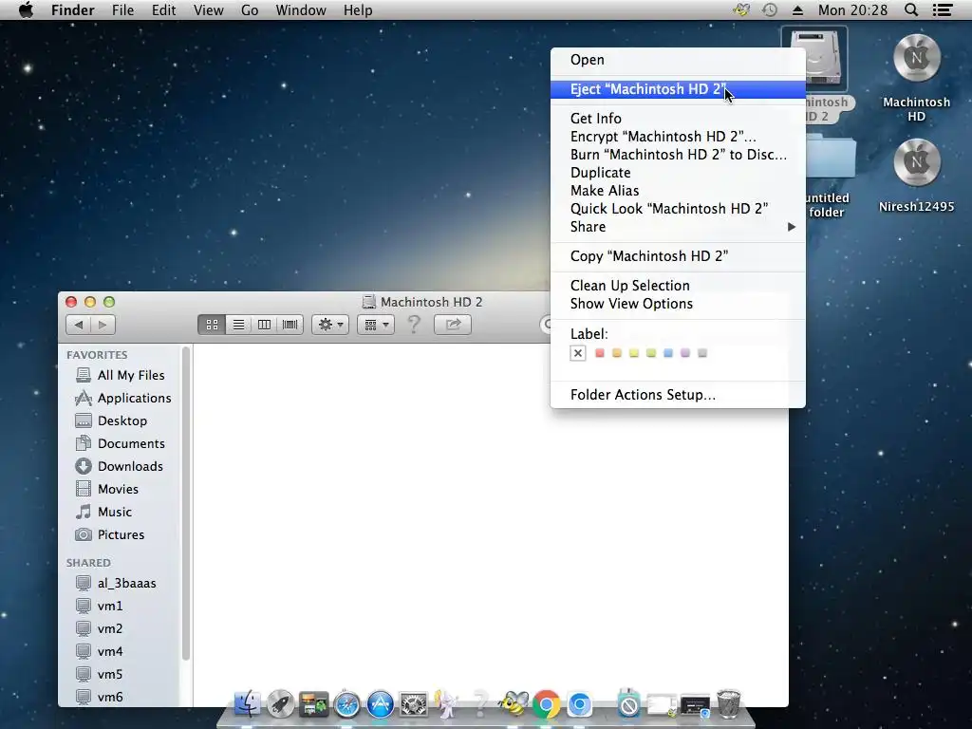The image size is (972, 729).
Task: Switch Finder window to icon view
Action: click(212, 325)
